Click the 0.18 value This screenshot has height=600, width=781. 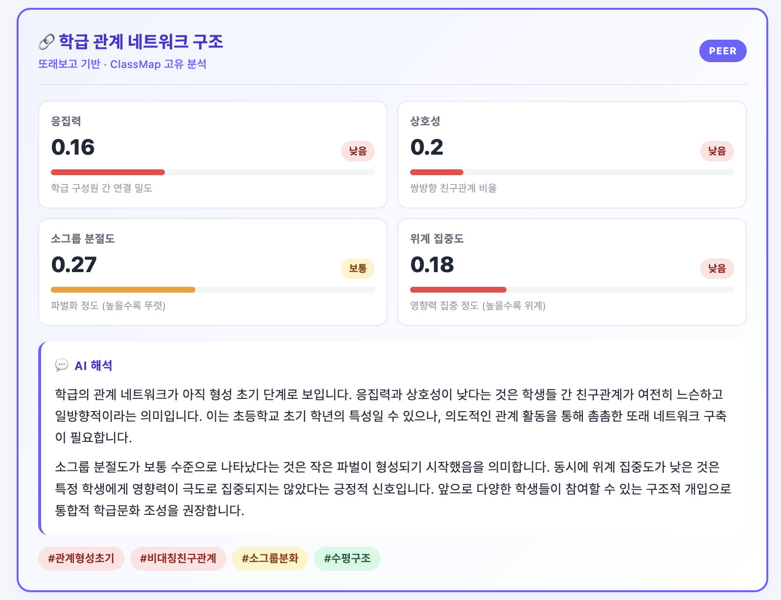[432, 265]
